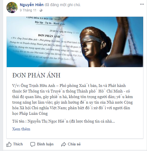Click the thumbs-up like icon
This screenshot has height=151, width=147.
pos(9,144)
